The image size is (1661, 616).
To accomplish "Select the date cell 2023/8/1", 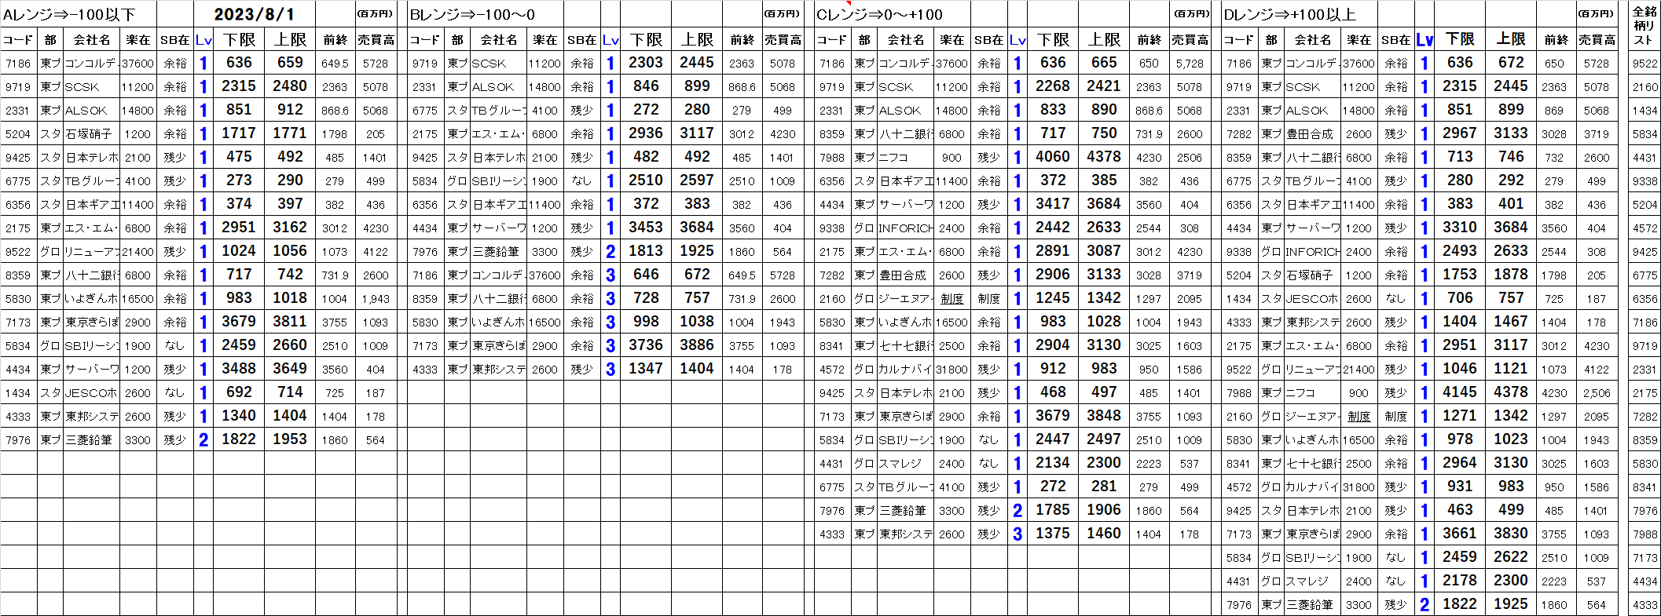I will click(254, 14).
